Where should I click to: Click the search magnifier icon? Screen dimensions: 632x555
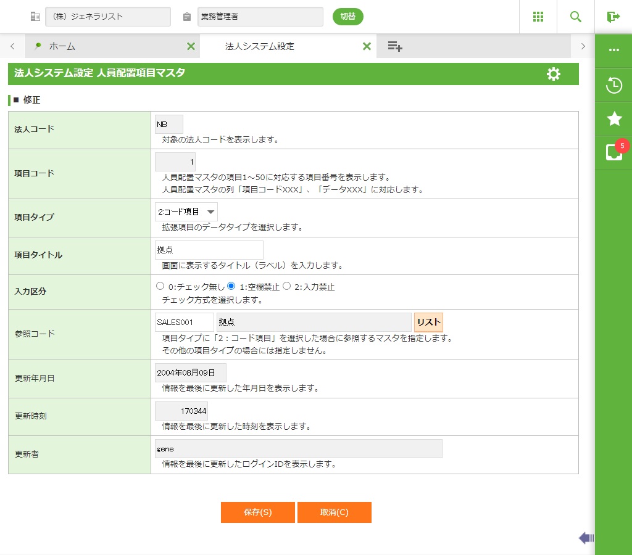[x=575, y=17]
